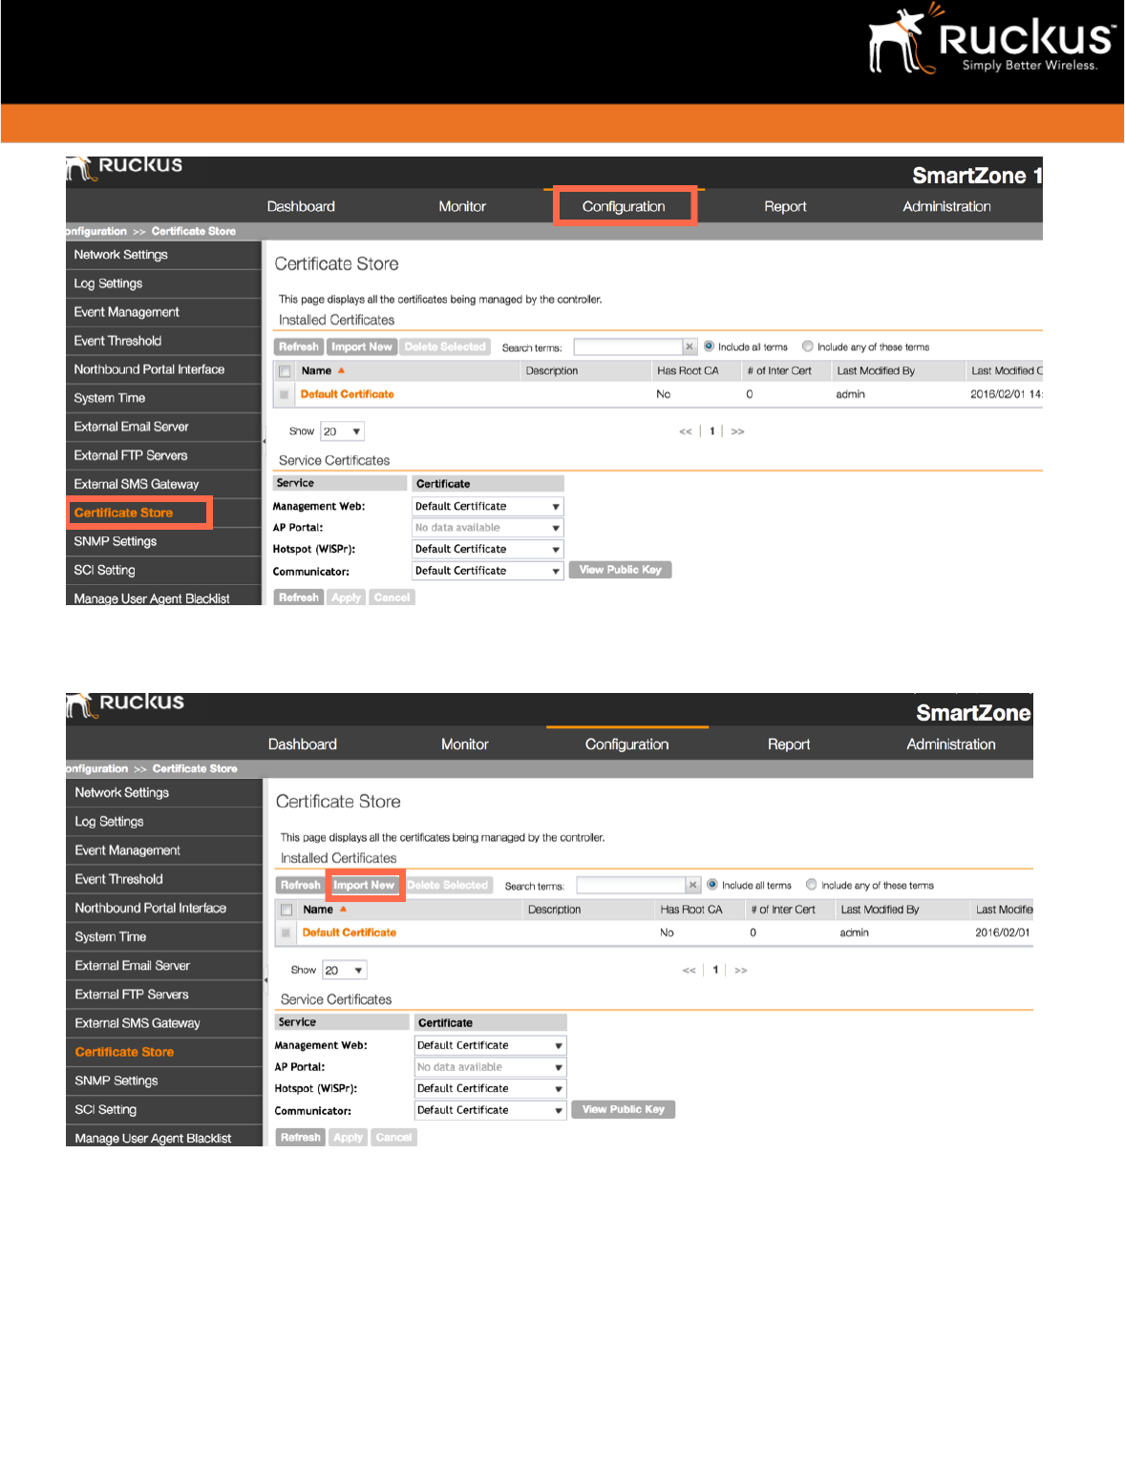Screen dimensions: 1125x1468
Task: Open the Monitor tab in first screenshot
Action: click(462, 206)
